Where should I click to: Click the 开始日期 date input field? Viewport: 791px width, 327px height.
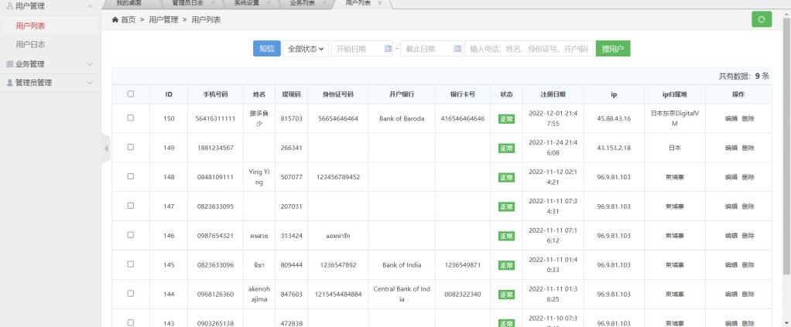(361, 49)
